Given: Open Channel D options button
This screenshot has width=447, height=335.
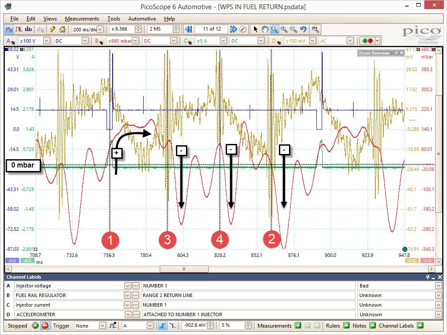Looking at the screenshot, I should [x=276, y=41].
